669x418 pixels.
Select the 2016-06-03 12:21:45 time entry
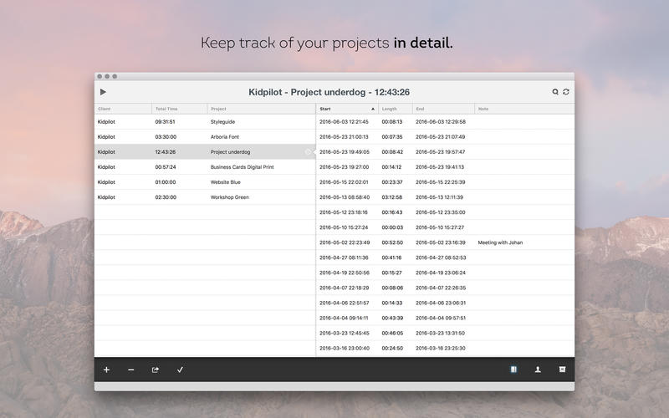tap(344, 122)
